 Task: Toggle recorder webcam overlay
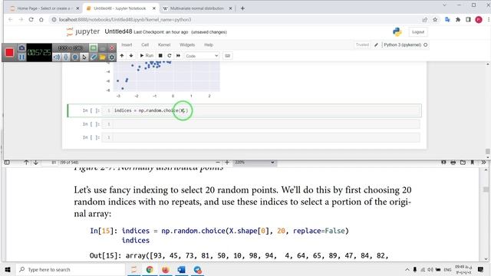pyautogui.click(x=75, y=58)
